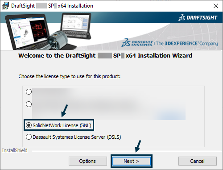Screen dimensions: 223x170
Task: Click the Dassault Systemes 3DEXPERIENCE logo
Action: tap(169, 43)
